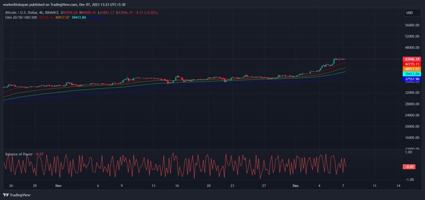Click the 52000.00 price axis label
Image resolution: width=425 pixels, height=200 pixels.
click(412, 36)
